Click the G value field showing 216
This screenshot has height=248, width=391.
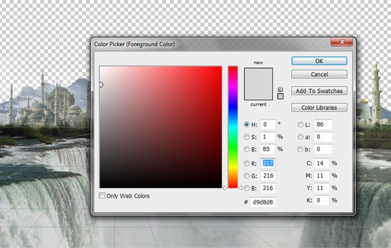[268, 176]
